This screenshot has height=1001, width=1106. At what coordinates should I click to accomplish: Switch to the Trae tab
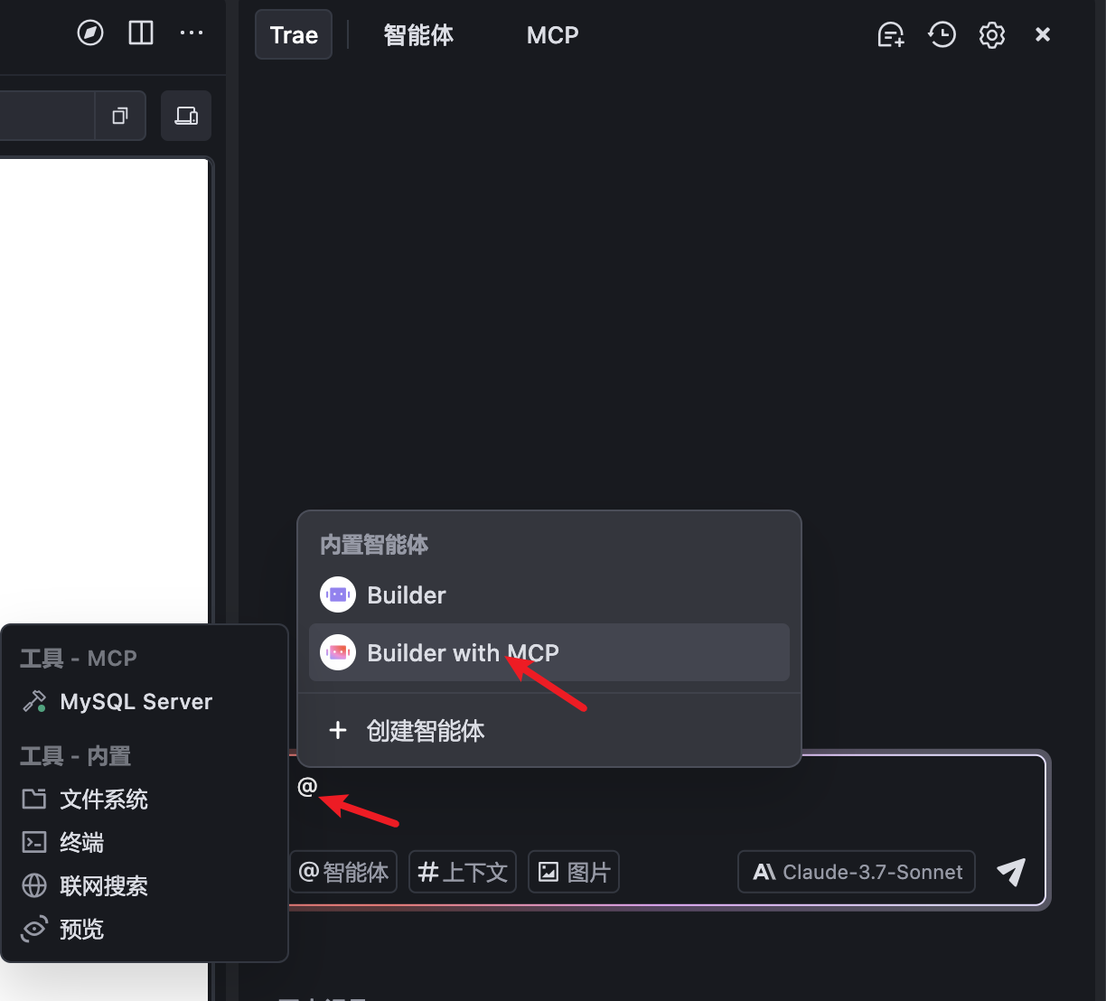coord(294,35)
